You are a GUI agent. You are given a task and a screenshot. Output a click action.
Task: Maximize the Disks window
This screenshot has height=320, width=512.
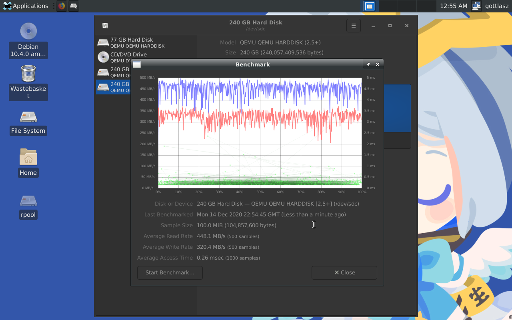(390, 26)
